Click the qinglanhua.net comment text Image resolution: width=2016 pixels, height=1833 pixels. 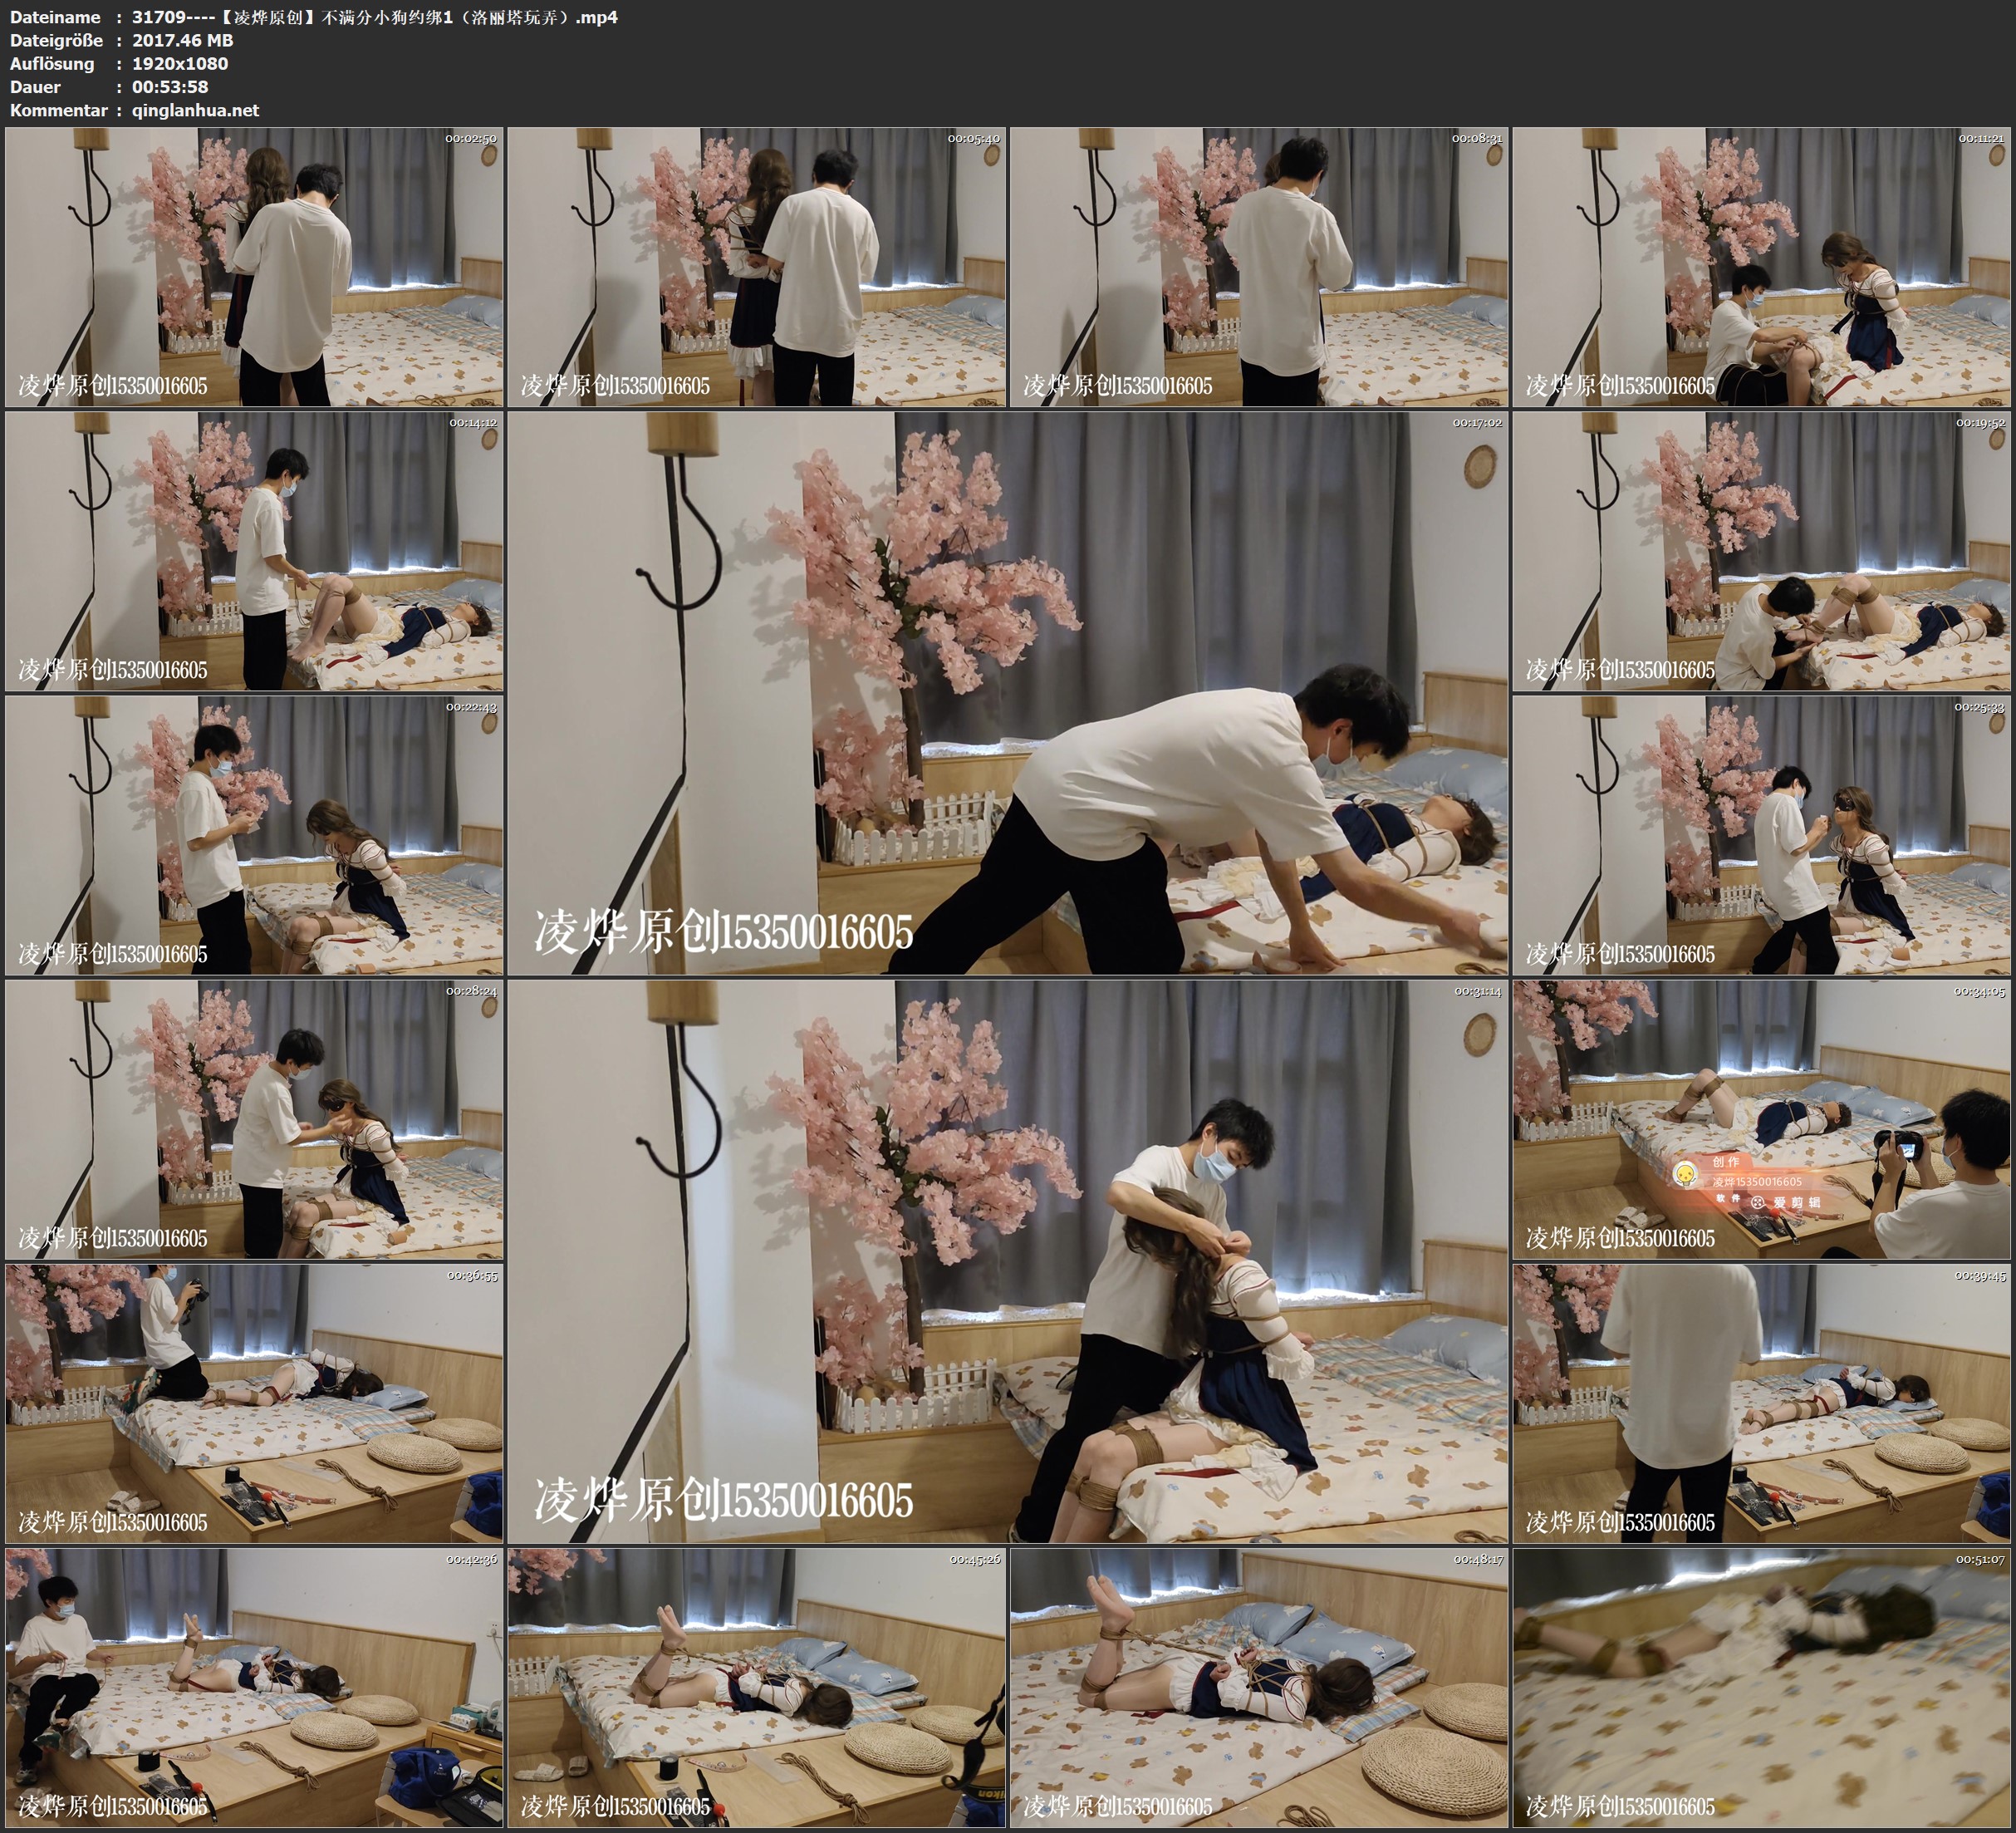195,111
